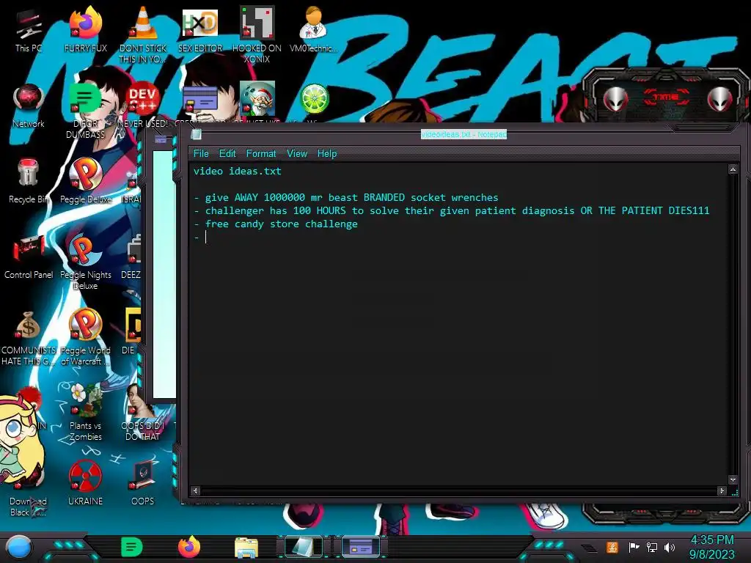Switch to credit card app taskbar button

[361, 547]
